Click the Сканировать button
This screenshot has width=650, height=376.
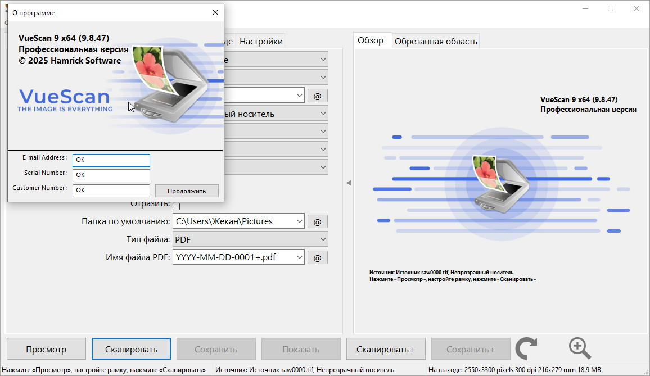131,349
